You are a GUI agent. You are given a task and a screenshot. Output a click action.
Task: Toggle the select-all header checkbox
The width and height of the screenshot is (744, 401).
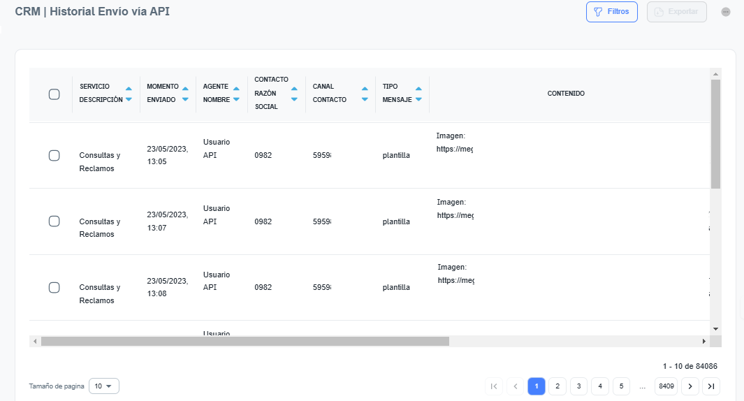point(54,94)
